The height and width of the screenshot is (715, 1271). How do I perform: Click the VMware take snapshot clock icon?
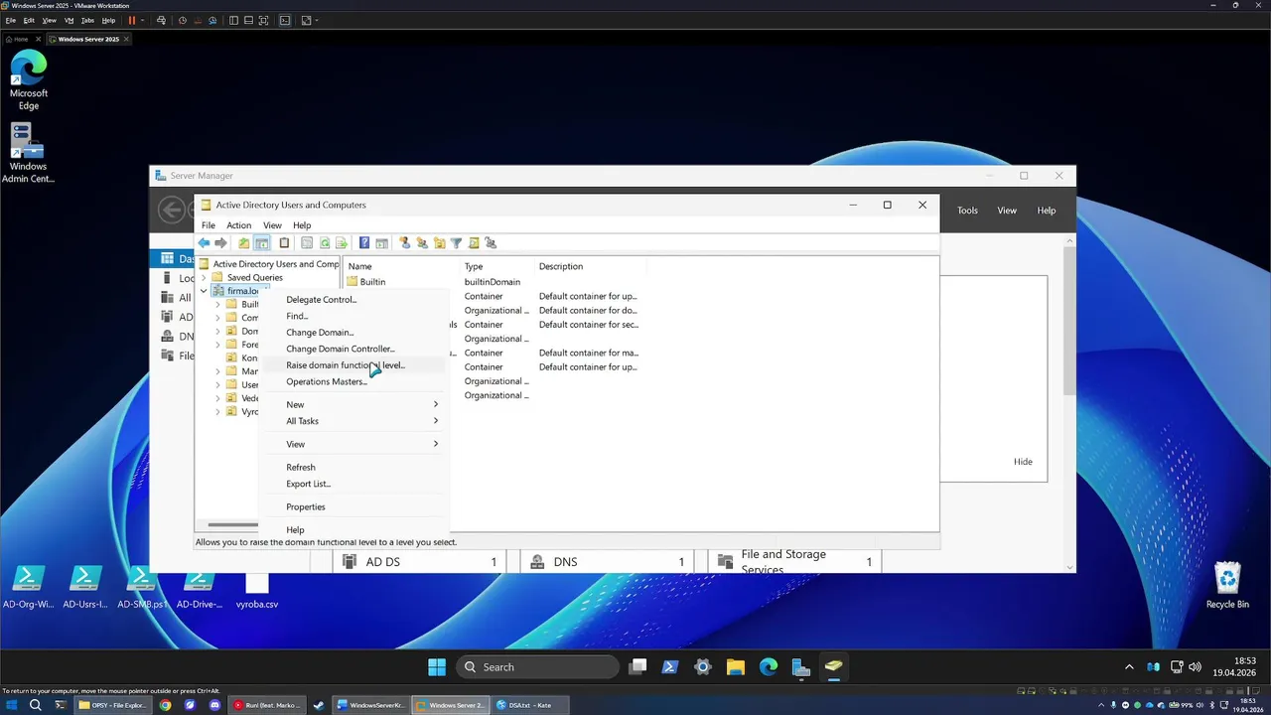[x=183, y=20]
